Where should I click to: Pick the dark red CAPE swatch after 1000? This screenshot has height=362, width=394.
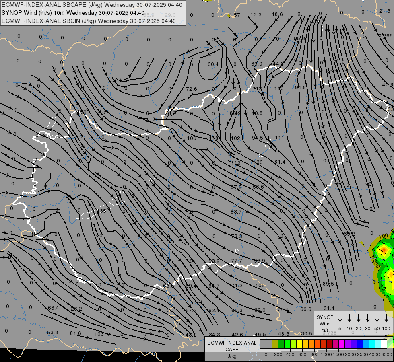(330, 344)
